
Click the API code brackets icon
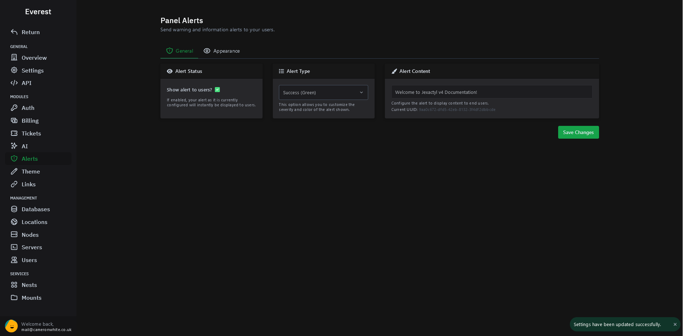14,83
